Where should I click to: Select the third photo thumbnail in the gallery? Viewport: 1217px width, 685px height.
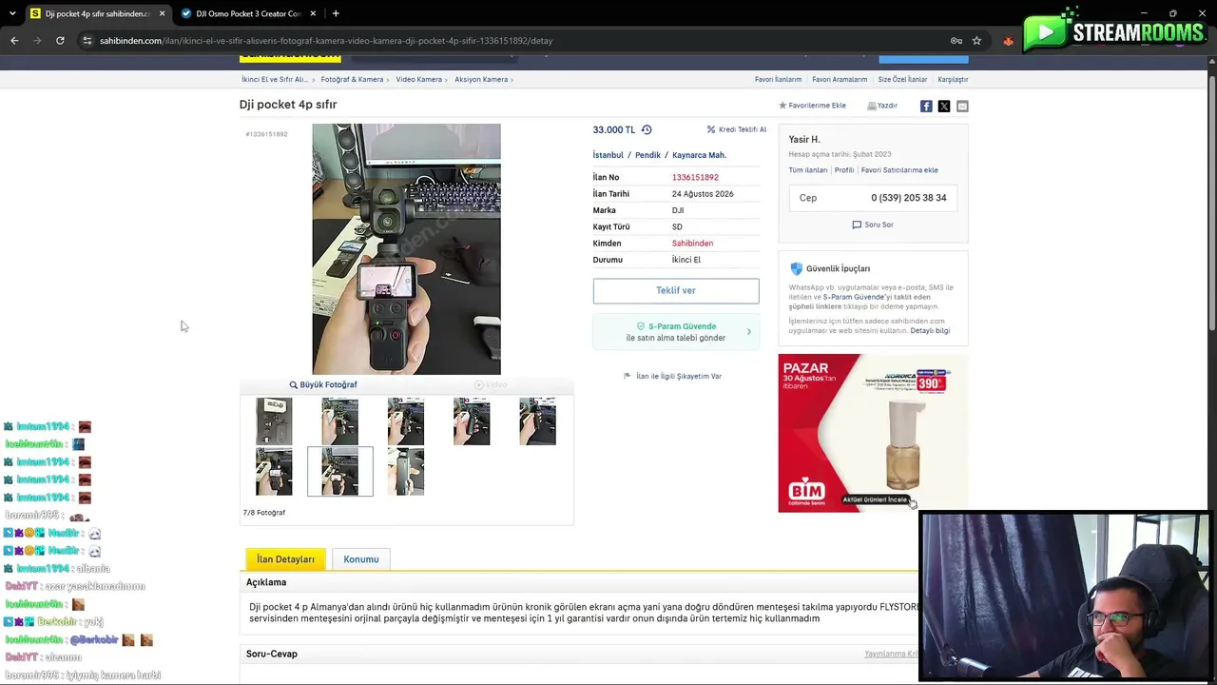pyautogui.click(x=406, y=421)
